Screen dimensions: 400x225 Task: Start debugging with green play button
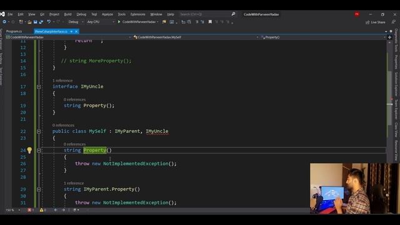[x=119, y=22]
